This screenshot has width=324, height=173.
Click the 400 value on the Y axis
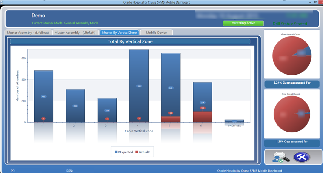(x=23, y=80)
